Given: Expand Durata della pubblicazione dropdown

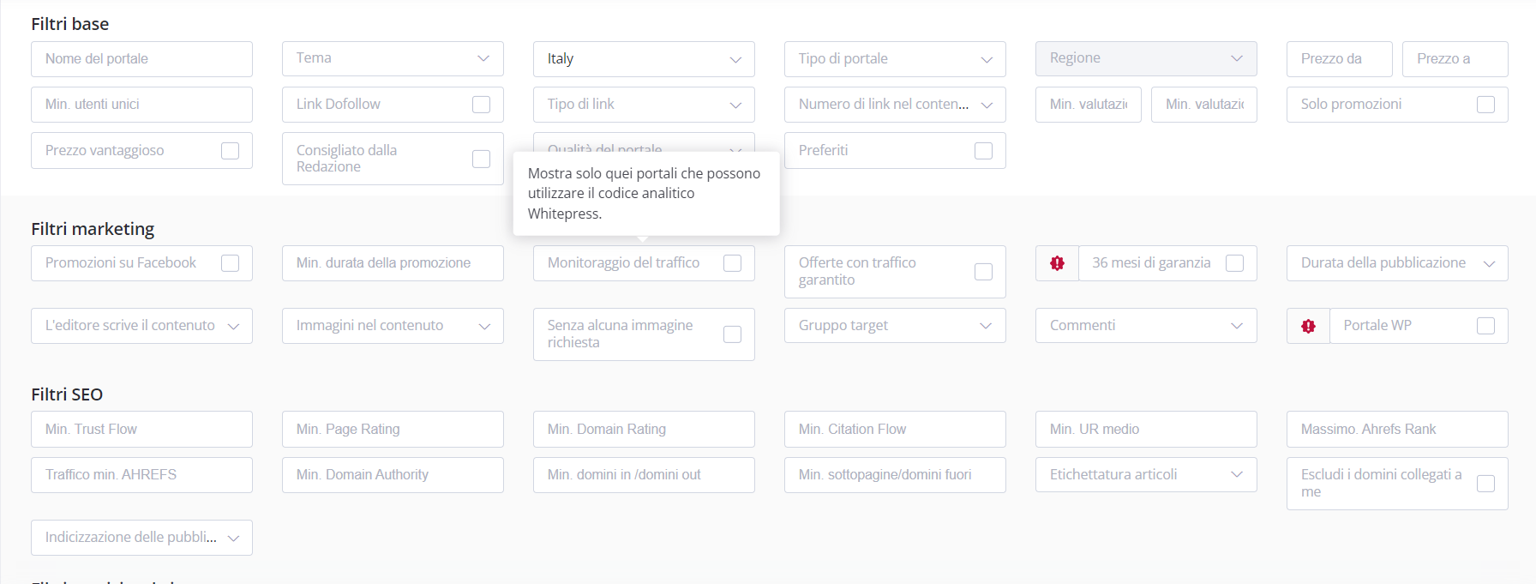Looking at the screenshot, I should [x=1397, y=263].
